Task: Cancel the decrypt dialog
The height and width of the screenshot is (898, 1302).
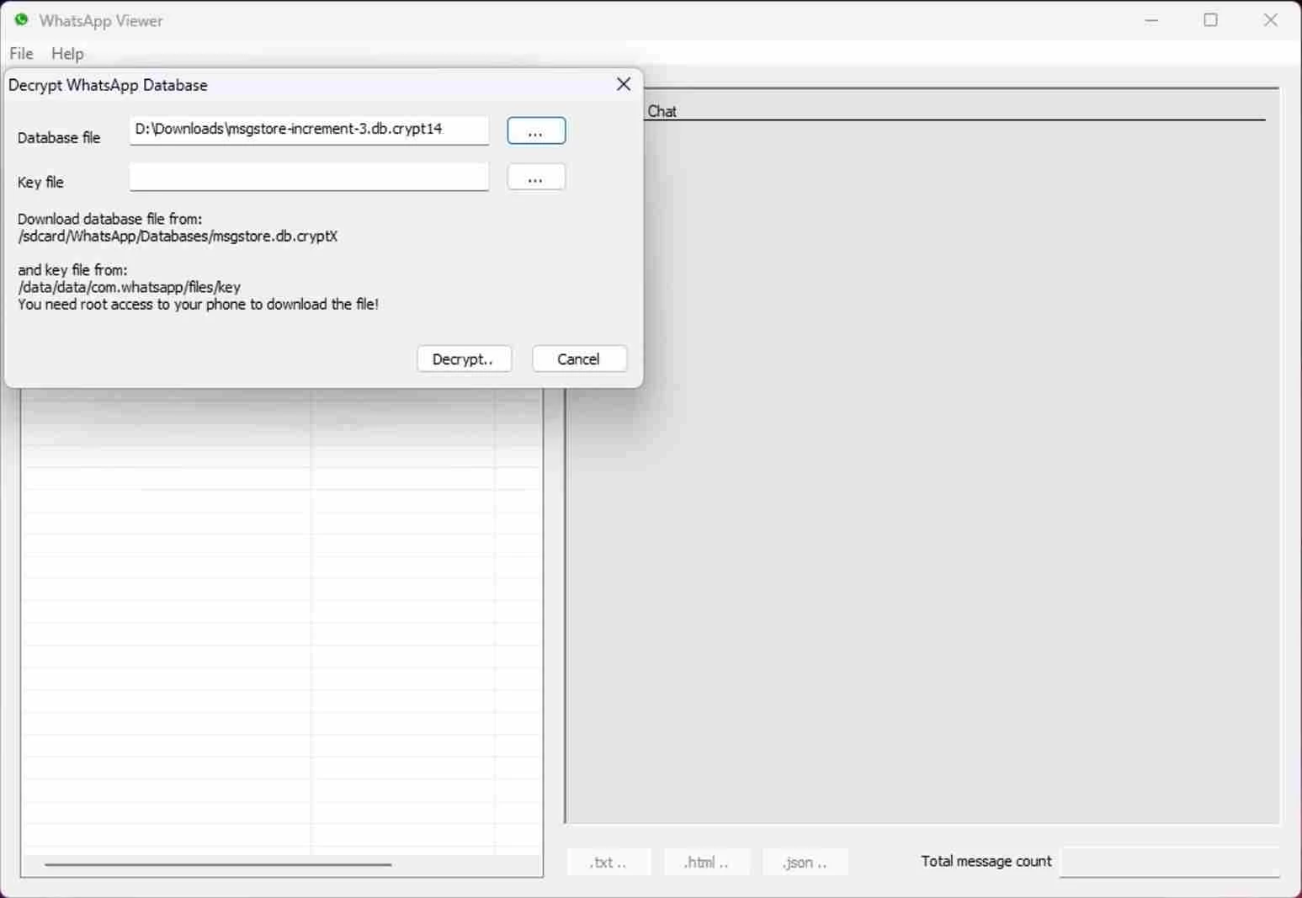Action: [579, 359]
